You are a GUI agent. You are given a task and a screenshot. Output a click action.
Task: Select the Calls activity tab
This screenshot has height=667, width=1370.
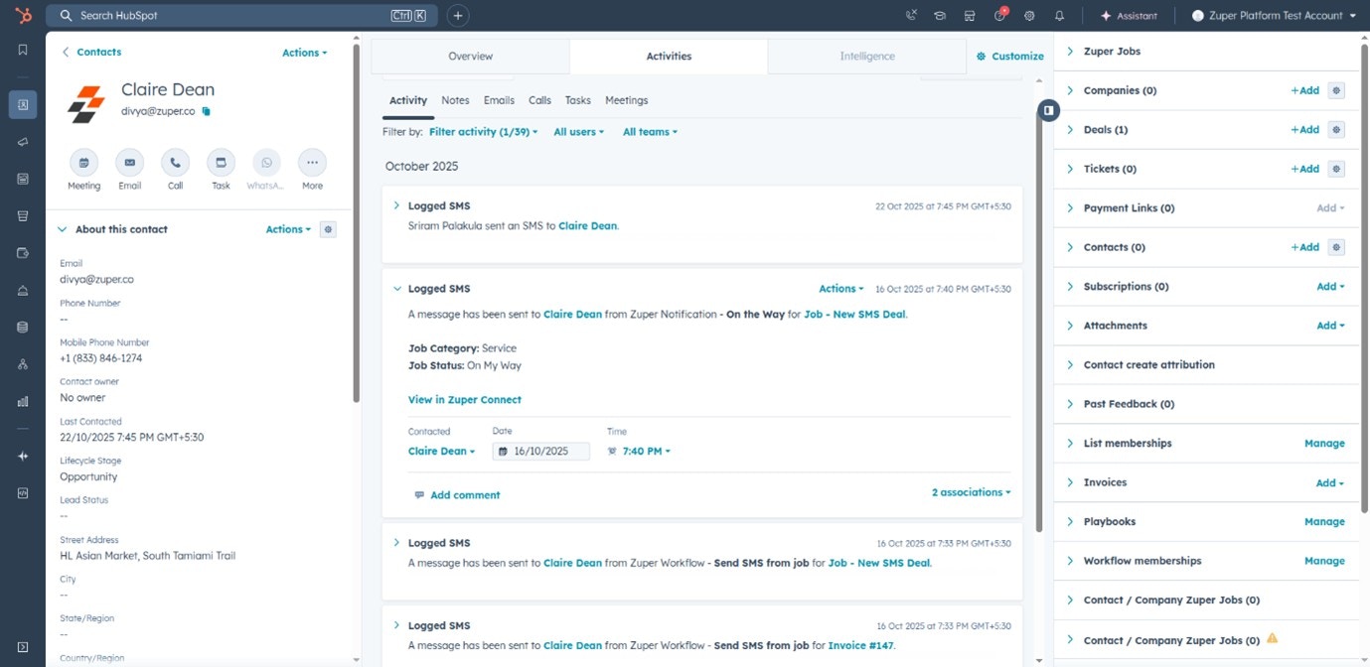click(x=539, y=100)
